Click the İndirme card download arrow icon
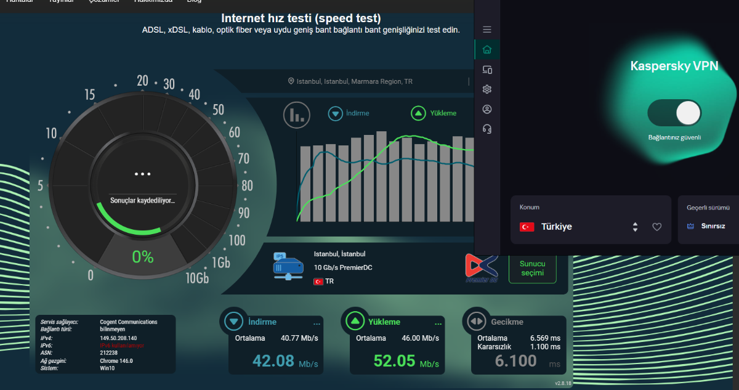 click(233, 321)
